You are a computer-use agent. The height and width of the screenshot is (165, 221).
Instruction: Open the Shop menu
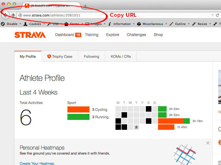tap(158, 35)
